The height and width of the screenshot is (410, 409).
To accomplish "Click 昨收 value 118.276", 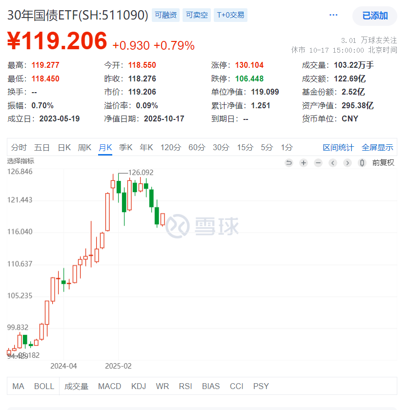I will [142, 78].
